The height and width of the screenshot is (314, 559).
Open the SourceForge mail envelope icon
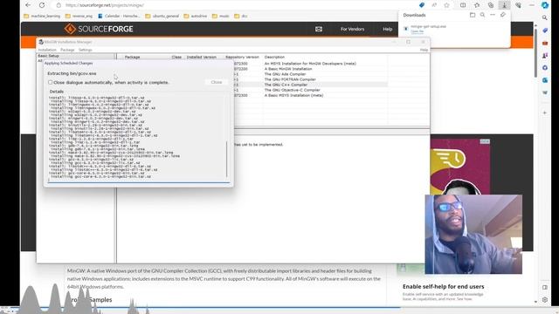(x=319, y=29)
